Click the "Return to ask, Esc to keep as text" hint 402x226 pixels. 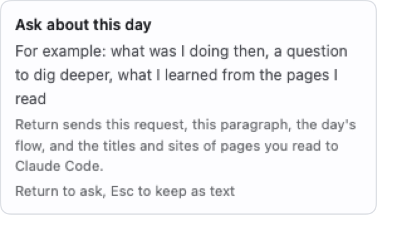[x=125, y=191]
